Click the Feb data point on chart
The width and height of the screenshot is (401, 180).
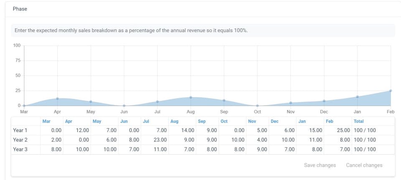tap(391, 91)
